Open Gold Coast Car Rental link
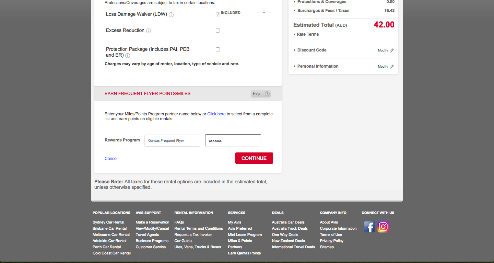This screenshot has height=263, width=494. 111,253
